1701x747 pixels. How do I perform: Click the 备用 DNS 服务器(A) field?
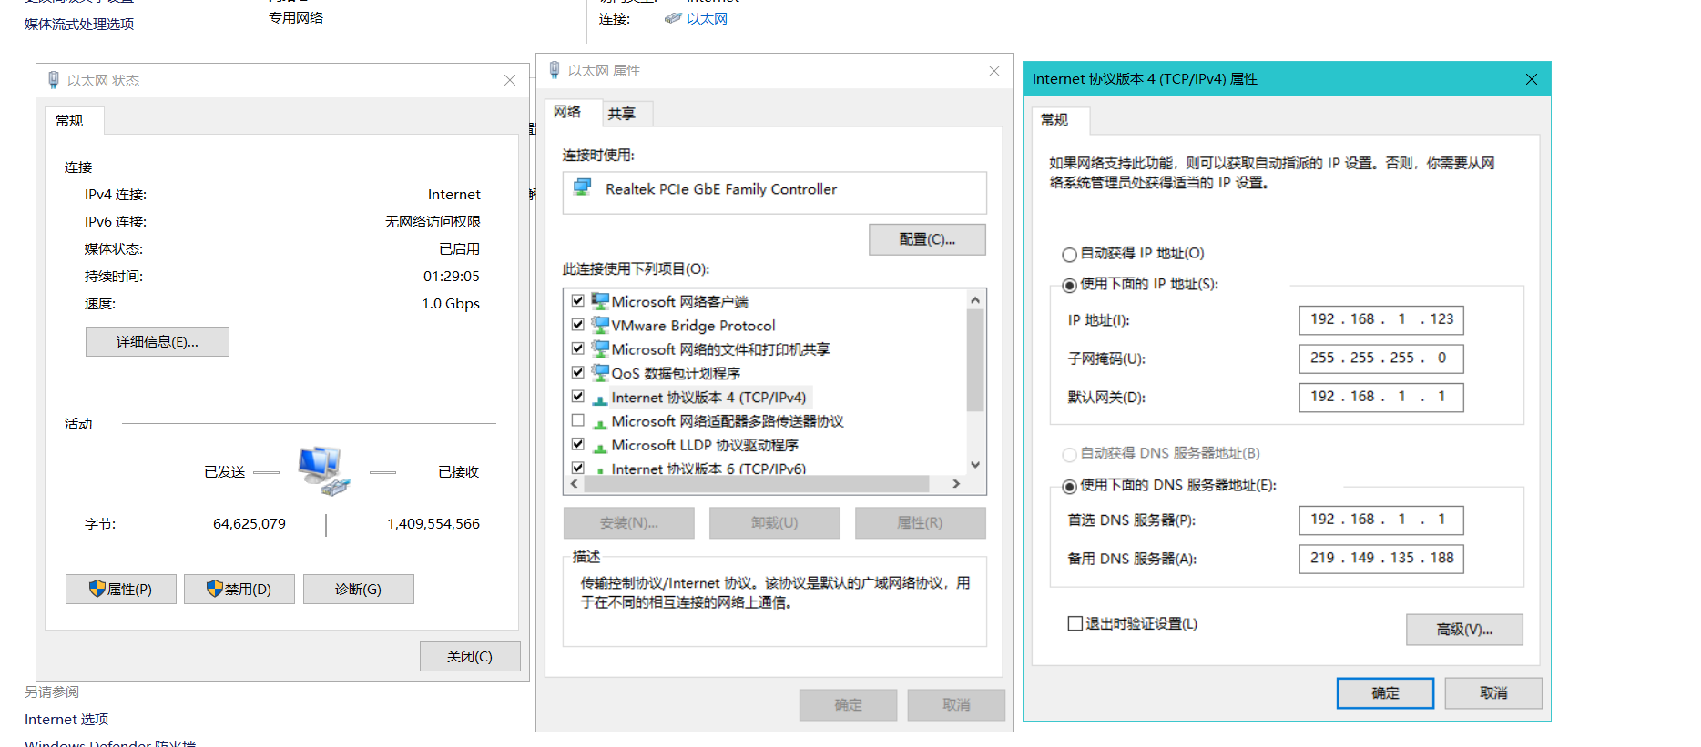coord(1381,559)
